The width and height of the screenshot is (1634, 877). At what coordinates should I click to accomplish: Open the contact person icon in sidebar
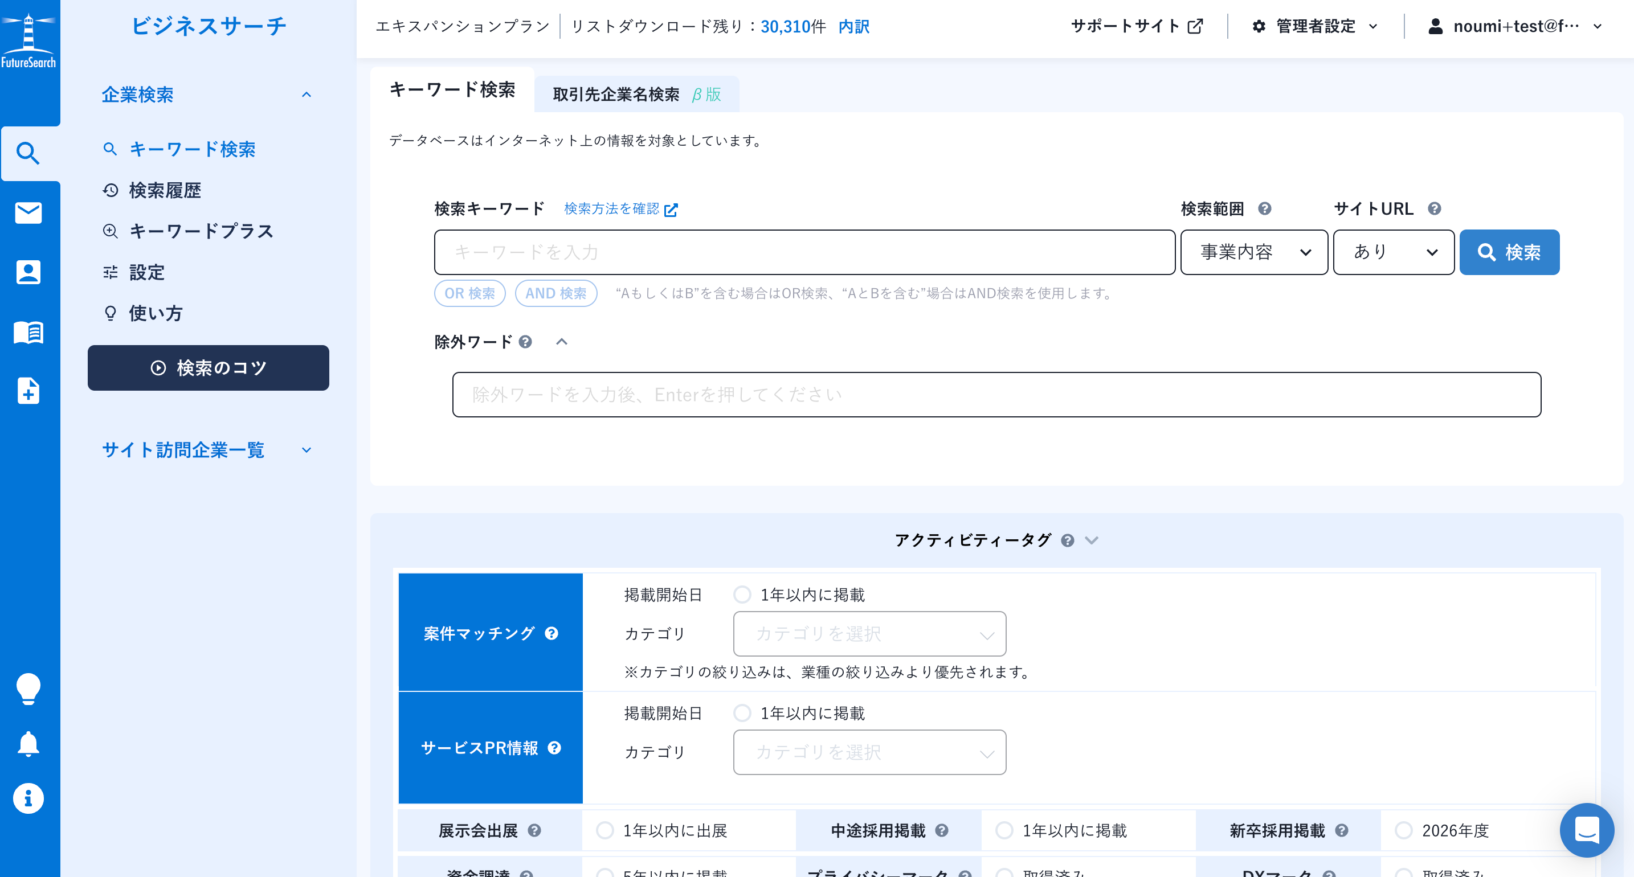coord(28,272)
